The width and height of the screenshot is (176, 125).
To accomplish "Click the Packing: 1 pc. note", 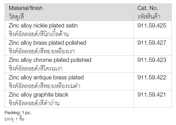I will (x=18, y=113).
